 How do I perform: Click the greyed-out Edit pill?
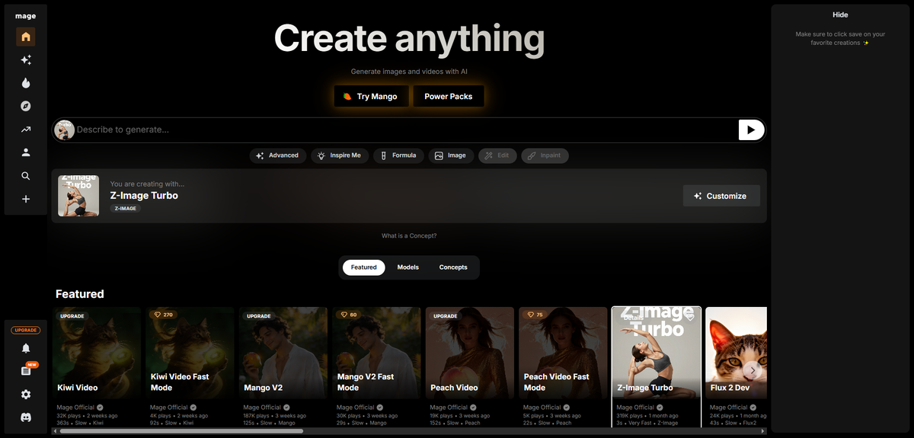click(497, 155)
